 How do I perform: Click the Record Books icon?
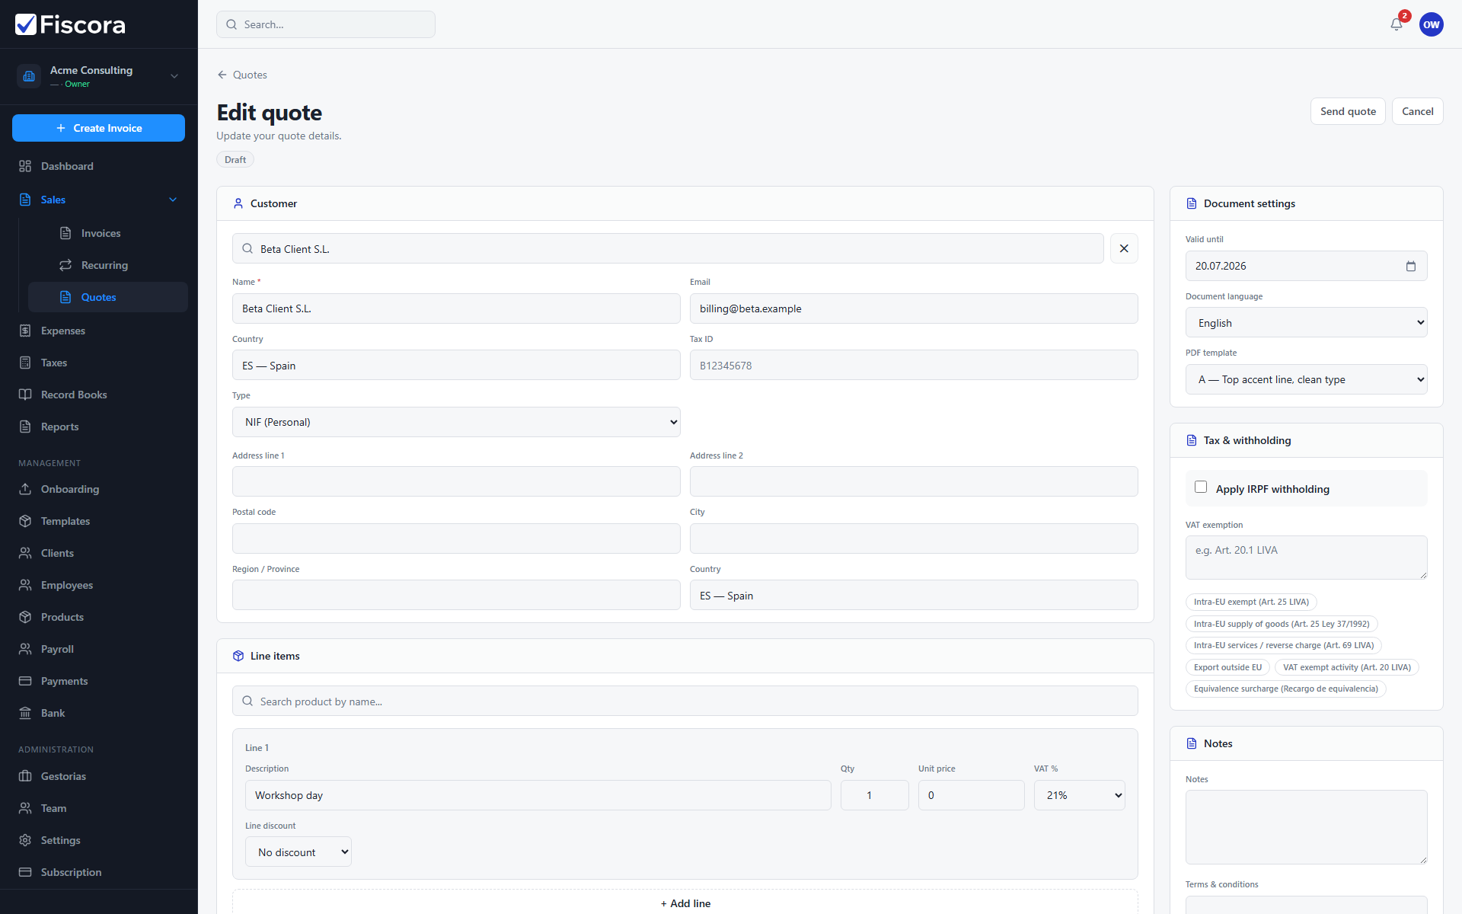click(x=25, y=395)
